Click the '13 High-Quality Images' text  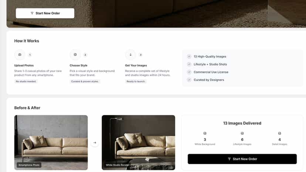[x=210, y=56]
